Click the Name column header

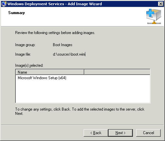pyautogui.click(x=50, y=72)
